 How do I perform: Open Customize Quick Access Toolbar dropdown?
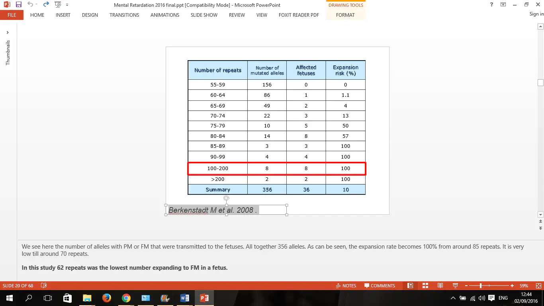pos(67,5)
